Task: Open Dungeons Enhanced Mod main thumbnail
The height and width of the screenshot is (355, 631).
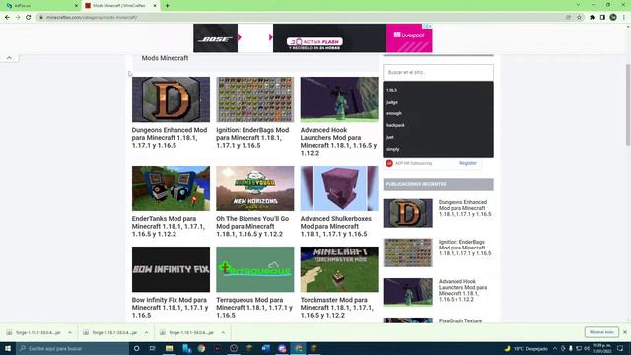Action: 171,100
